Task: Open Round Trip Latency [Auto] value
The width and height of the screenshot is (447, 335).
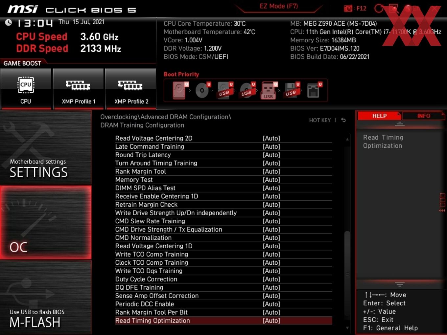Action: click(271, 155)
